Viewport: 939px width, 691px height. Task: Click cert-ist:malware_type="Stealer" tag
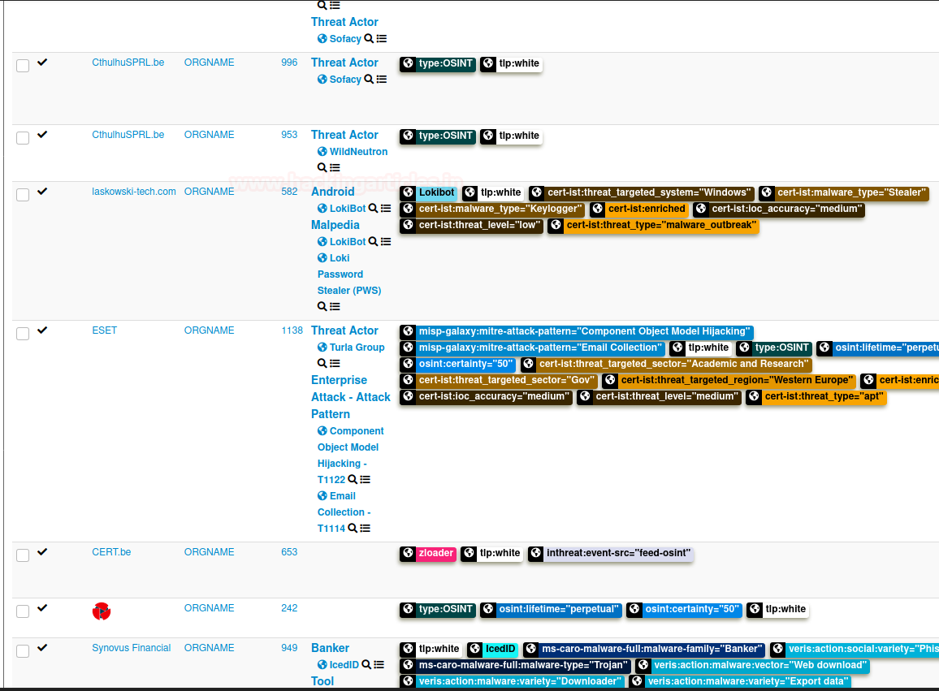[851, 192]
